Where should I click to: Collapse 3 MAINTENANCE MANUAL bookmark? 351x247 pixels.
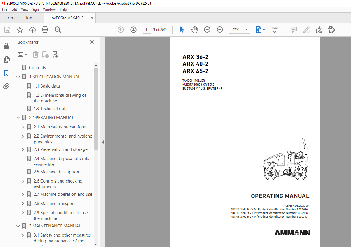pyautogui.click(x=18, y=226)
